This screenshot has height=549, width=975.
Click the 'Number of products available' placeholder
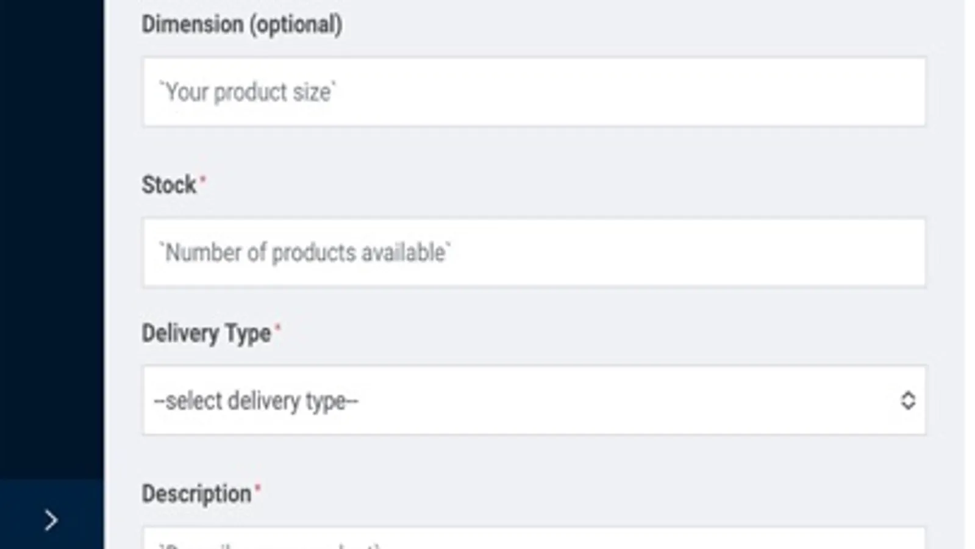point(305,253)
